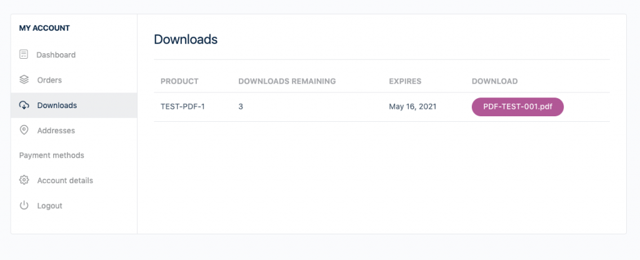Screen dimensions: 640x260
Task: Open Payment methods page
Action: click(x=51, y=155)
